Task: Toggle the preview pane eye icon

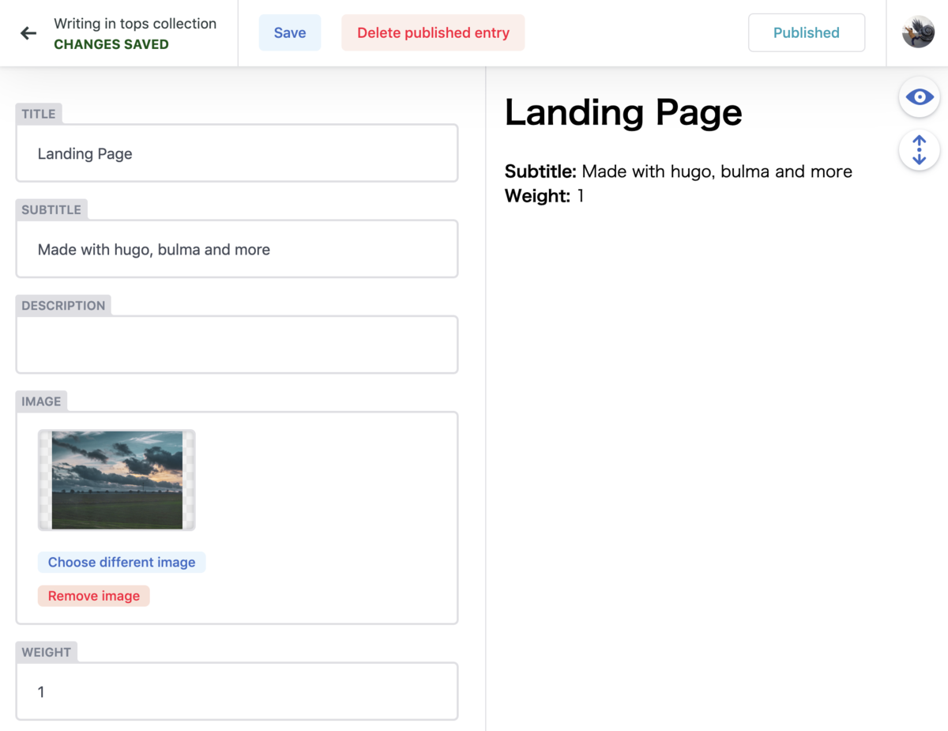Action: click(919, 96)
